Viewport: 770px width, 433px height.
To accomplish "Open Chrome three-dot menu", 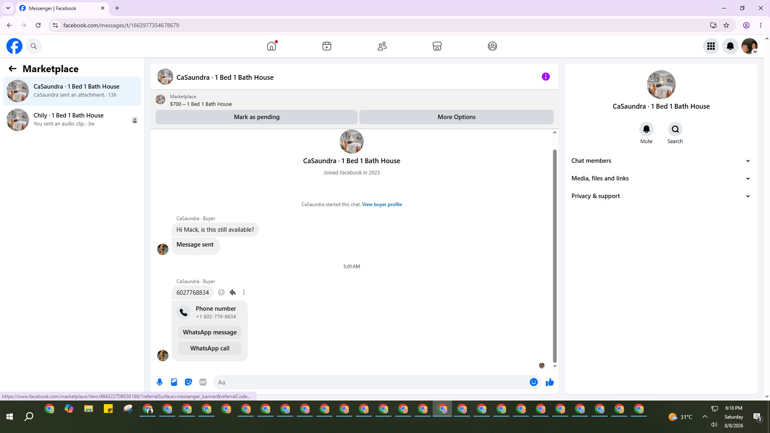I will [x=761, y=25].
